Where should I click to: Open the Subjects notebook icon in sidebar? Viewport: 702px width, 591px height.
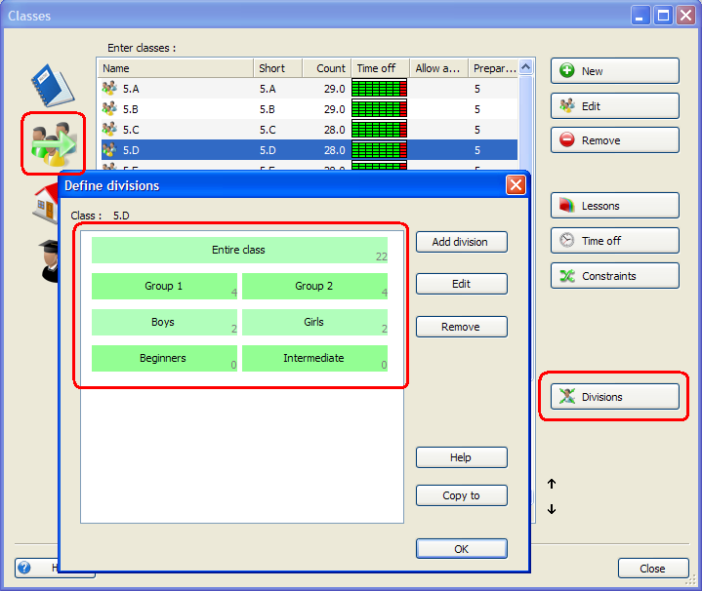click(52, 85)
